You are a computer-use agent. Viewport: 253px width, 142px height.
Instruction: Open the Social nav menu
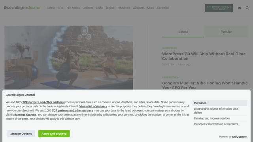coord(99,8)
